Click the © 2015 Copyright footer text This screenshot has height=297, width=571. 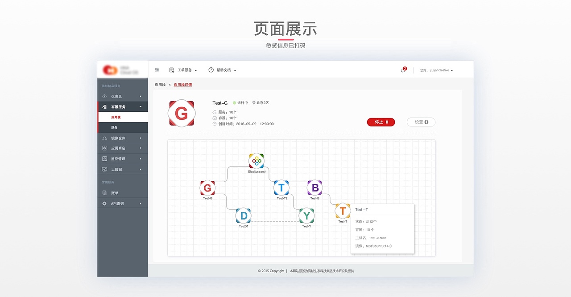pyautogui.click(x=271, y=271)
